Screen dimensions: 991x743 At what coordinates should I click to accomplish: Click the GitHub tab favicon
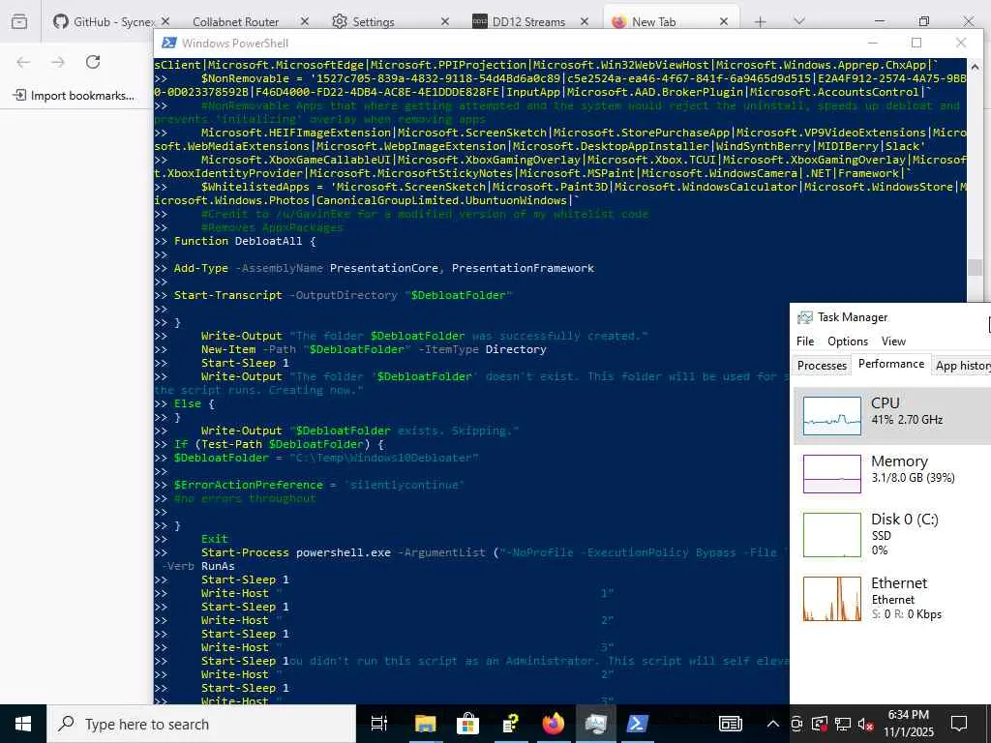[x=61, y=21]
